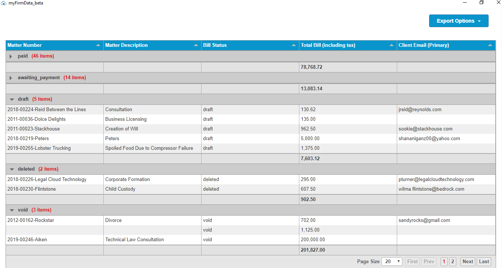
Task: Collapse the void group
Action: point(12,210)
